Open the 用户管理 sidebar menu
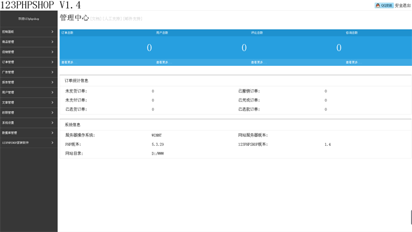 point(29,92)
